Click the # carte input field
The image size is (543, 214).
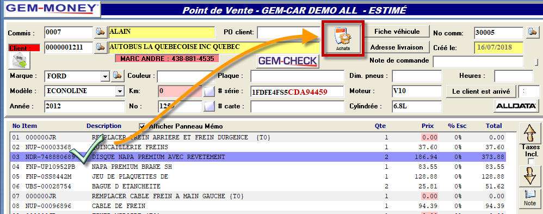pos(298,107)
